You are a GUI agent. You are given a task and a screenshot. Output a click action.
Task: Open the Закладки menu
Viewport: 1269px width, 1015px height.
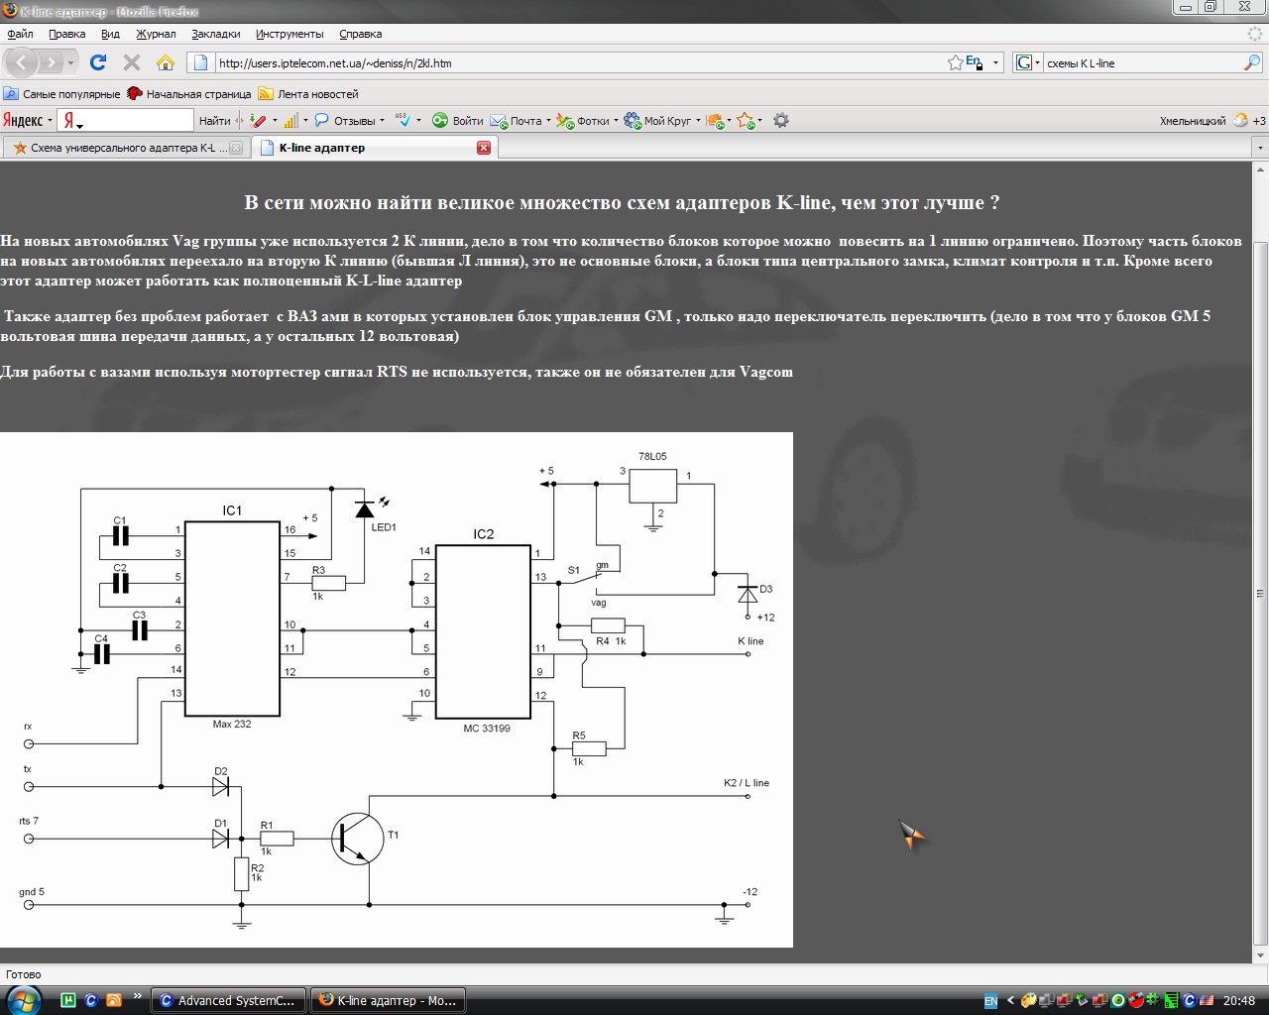[215, 34]
